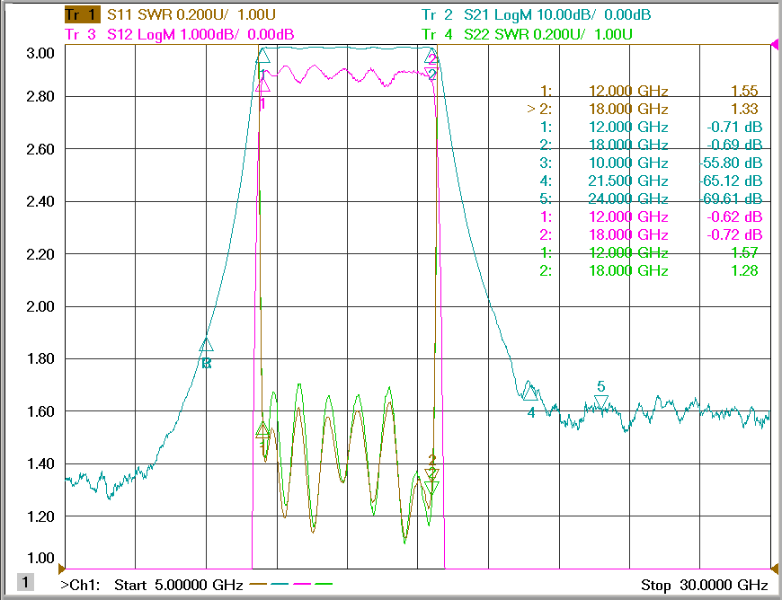Click the Stop 30.0000 GHz frequency field
The height and width of the screenshot is (600, 782).
pos(704,585)
